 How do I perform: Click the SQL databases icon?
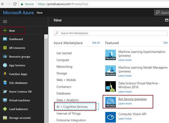click(5, 83)
